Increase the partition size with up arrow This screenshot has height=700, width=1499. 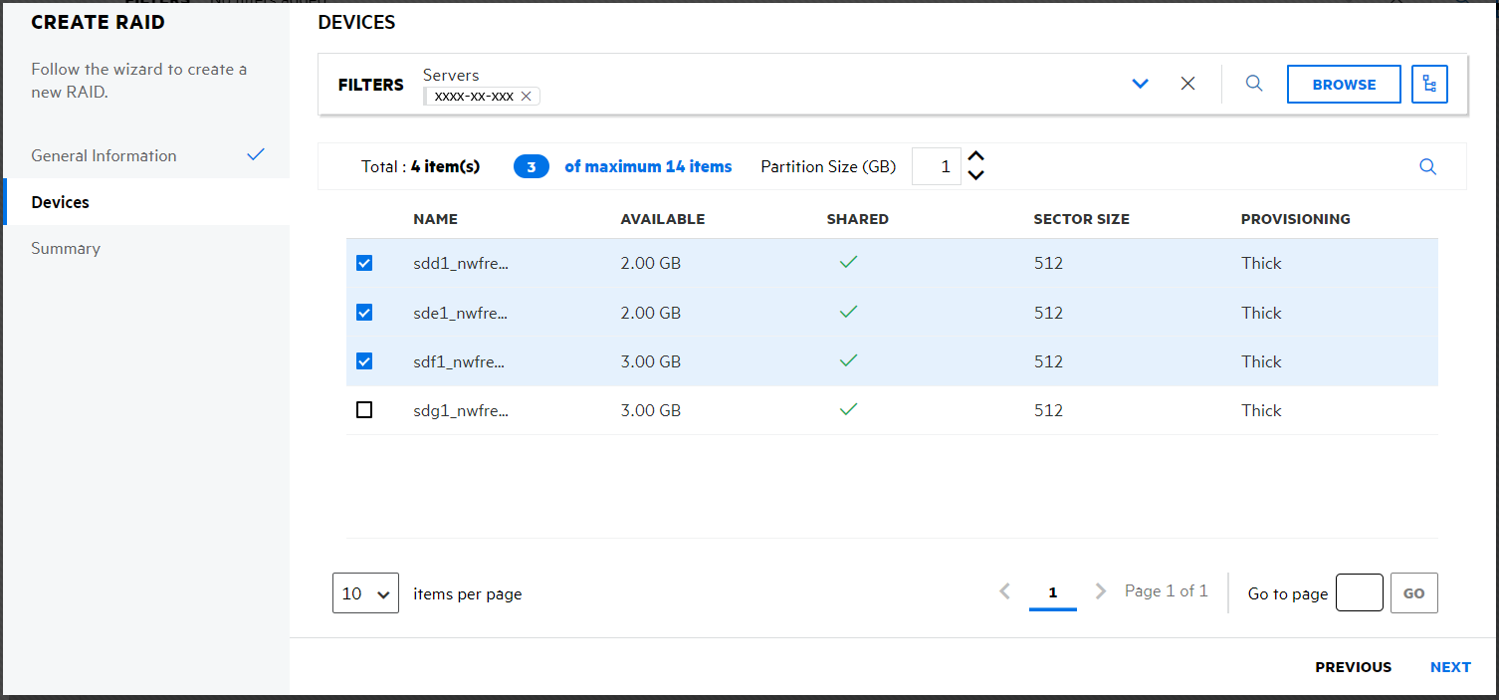pyautogui.click(x=976, y=157)
